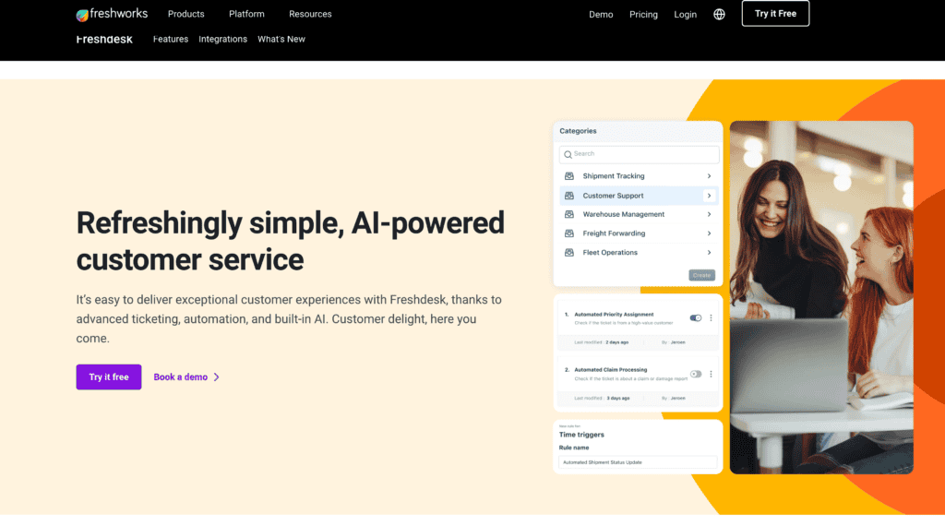Expand the Customer Support chevron
The image size is (945, 526).
pyautogui.click(x=710, y=196)
